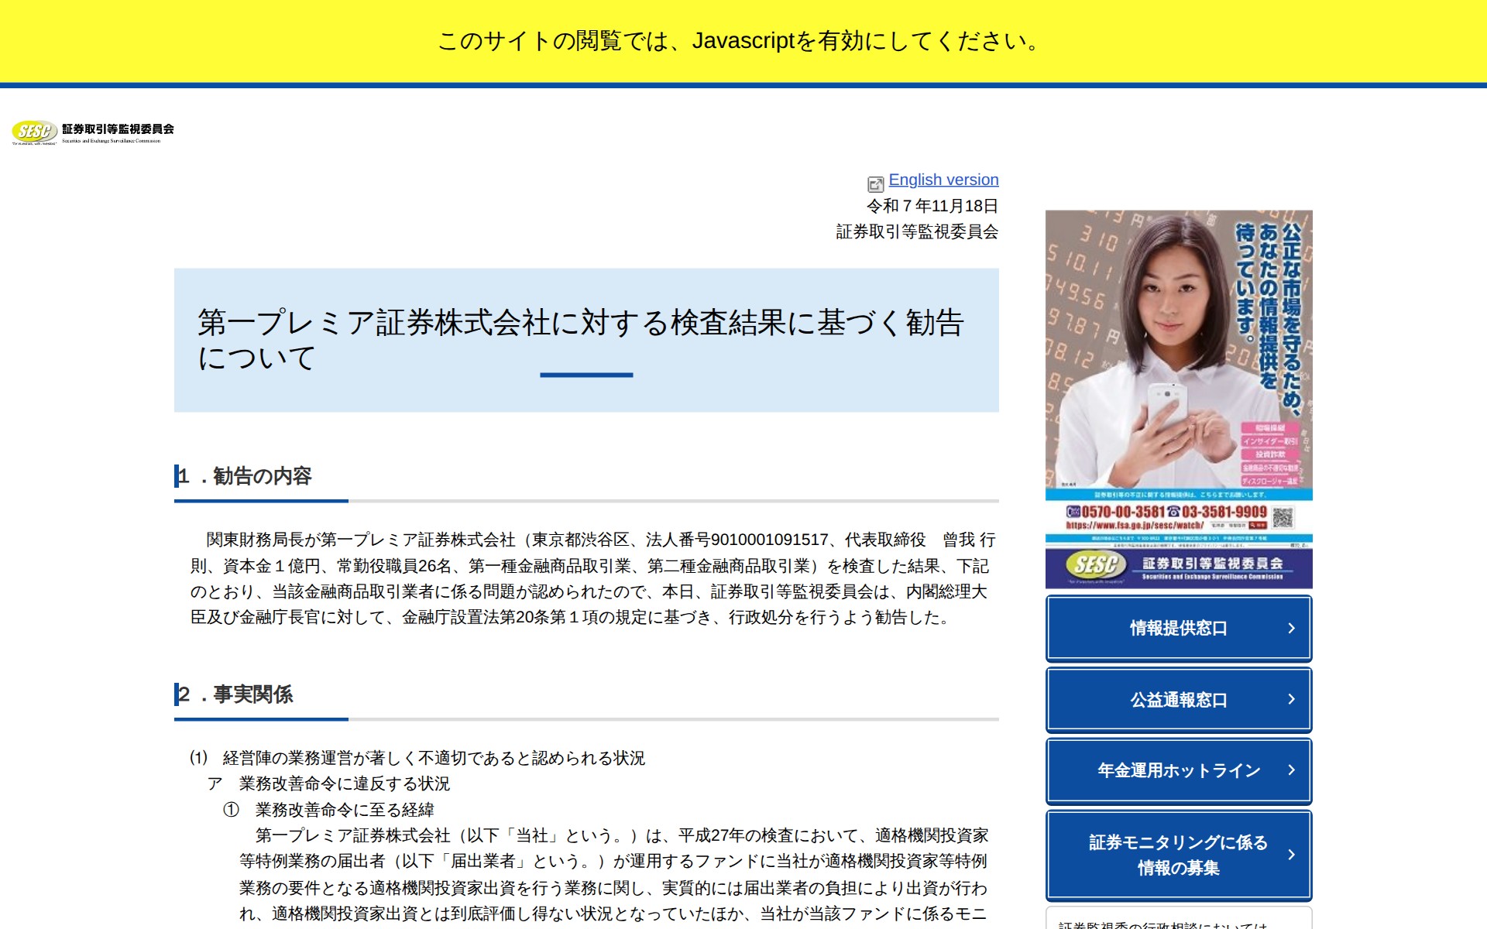
Task: Click the QR code in the poster banner
Action: tap(1283, 517)
